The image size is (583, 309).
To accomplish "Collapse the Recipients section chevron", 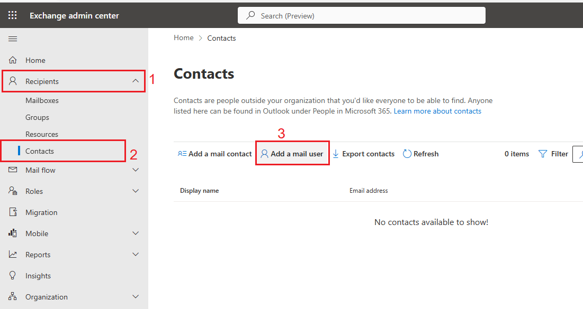I will [x=136, y=81].
